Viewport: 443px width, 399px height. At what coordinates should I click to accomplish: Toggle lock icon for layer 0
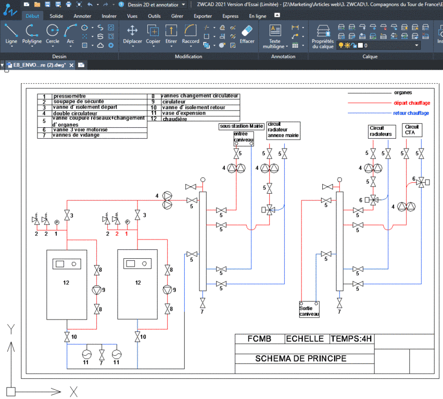[354, 45]
